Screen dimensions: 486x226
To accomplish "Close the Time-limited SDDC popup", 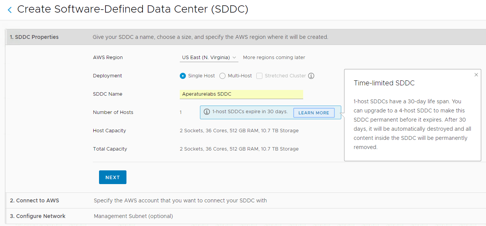I will 476,75.
